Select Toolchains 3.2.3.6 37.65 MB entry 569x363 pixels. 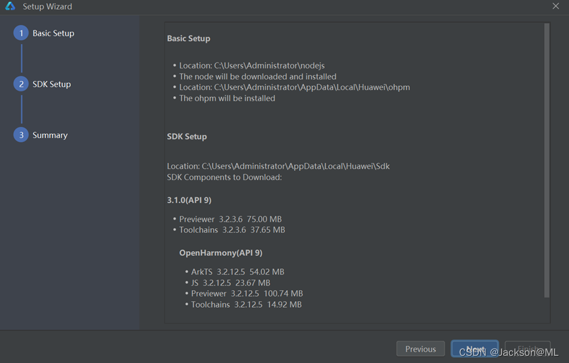(x=232, y=230)
